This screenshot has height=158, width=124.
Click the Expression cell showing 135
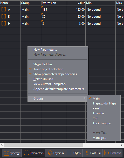click(54, 10)
